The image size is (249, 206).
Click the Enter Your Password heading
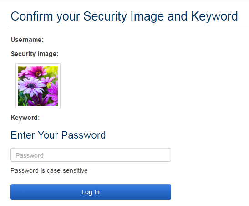tap(58, 135)
